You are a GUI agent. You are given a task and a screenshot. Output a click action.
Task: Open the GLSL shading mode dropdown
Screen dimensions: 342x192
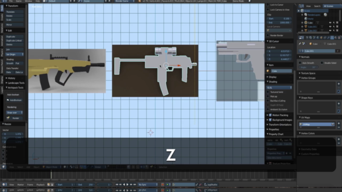click(x=279, y=87)
